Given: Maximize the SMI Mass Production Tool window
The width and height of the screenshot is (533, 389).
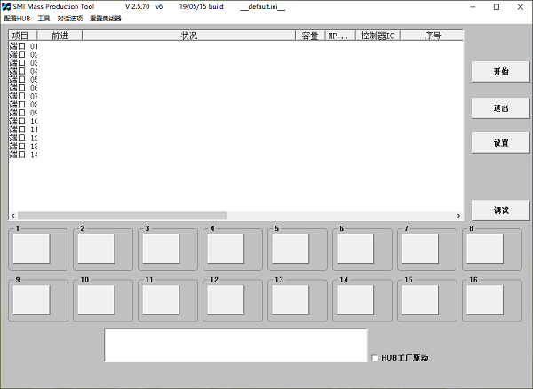Looking at the screenshot, I should point(497,7).
